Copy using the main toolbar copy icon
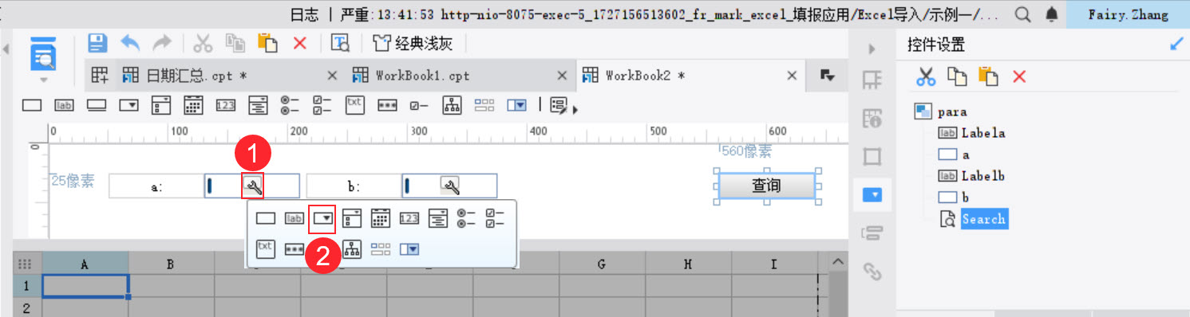 [x=235, y=43]
